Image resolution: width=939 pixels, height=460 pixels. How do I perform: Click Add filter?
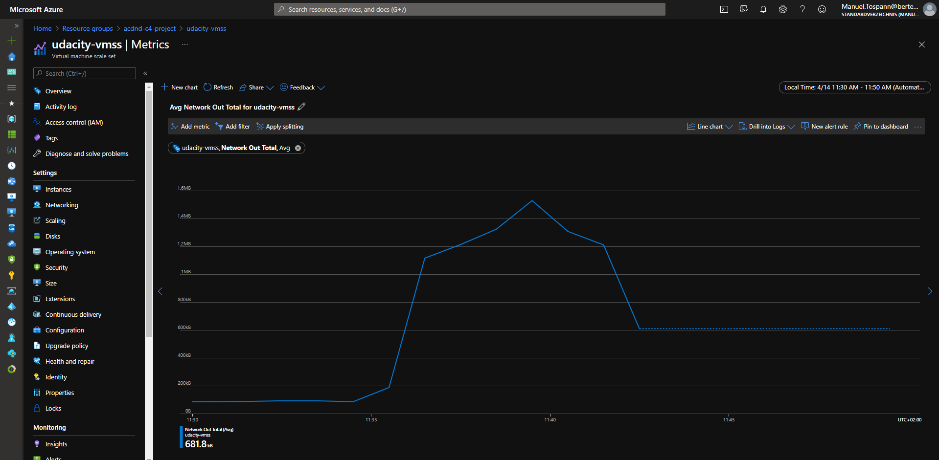point(233,127)
